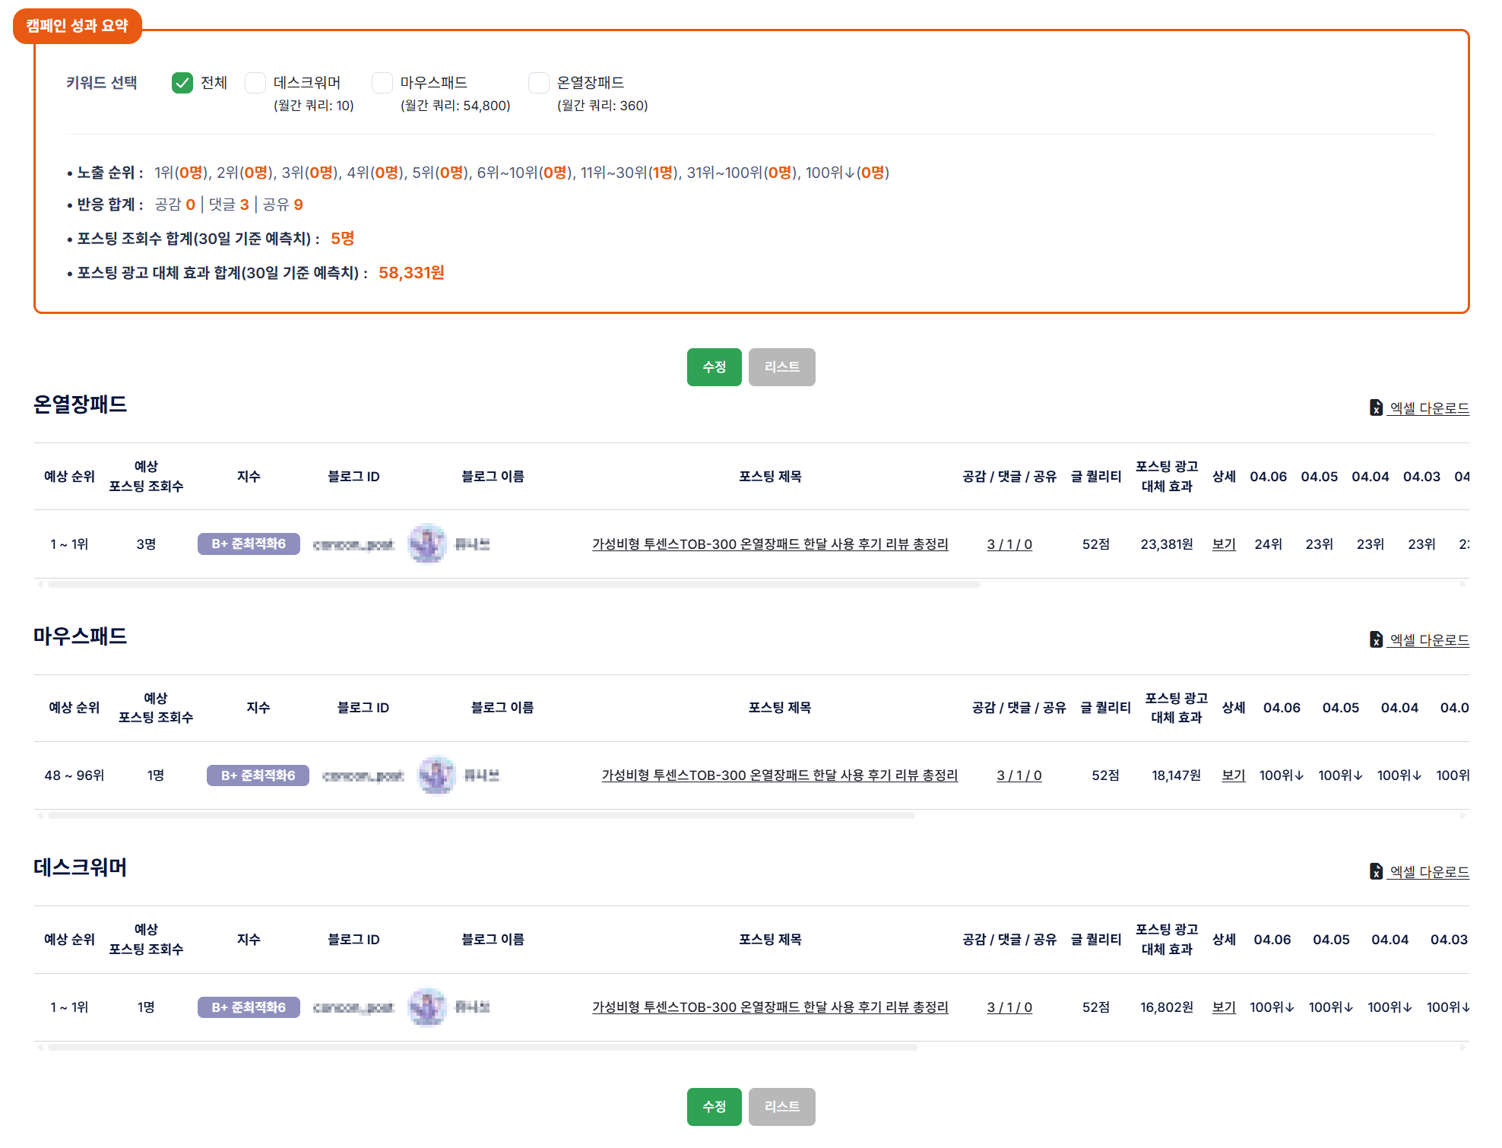The height and width of the screenshot is (1148, 1502).
Task: Click the Excel file icon for 데스크워머
Action: click(1376, 871)
